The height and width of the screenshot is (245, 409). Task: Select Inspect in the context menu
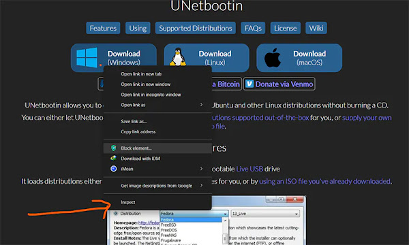(157, 202)
